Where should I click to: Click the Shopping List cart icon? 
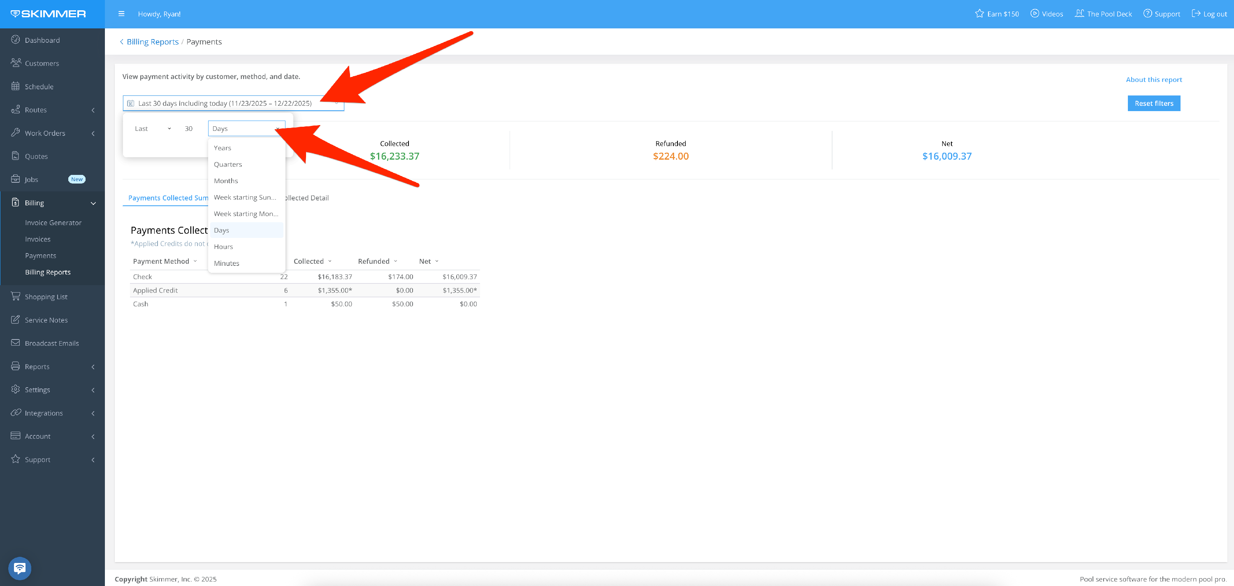15,296
